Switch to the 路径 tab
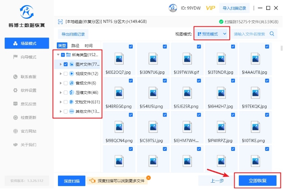This screenshot has width=283, height=191. pyautogui.click(x=75, y=45)
